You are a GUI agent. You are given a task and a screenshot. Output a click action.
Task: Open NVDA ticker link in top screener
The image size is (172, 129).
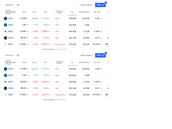click(x=11, y=38)
